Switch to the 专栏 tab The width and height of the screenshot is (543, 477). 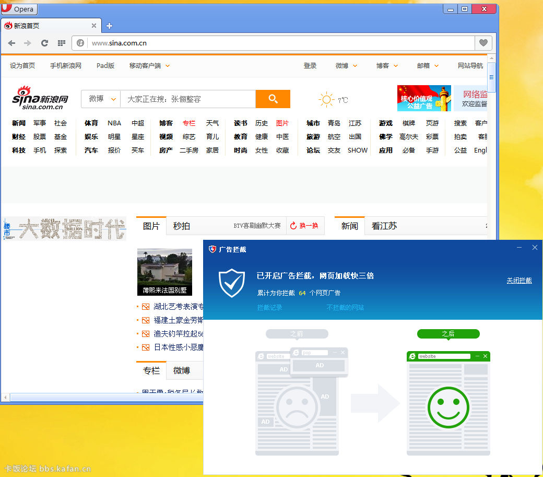click(x=151, y=370)
